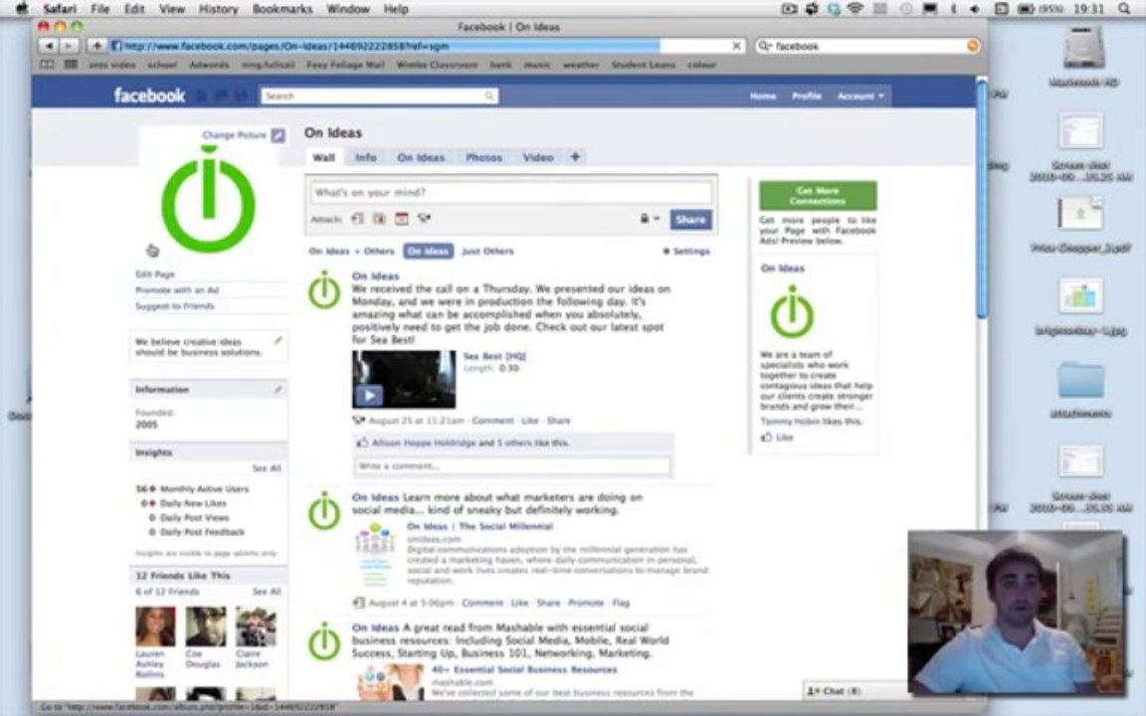The height and width of the screenshot is (716, 1146).
Task: Open the wall Settings link
Action: click(x=686, y=251)
